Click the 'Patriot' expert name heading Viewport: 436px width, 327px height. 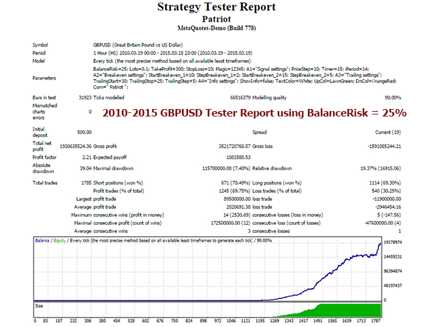point(217,19)
